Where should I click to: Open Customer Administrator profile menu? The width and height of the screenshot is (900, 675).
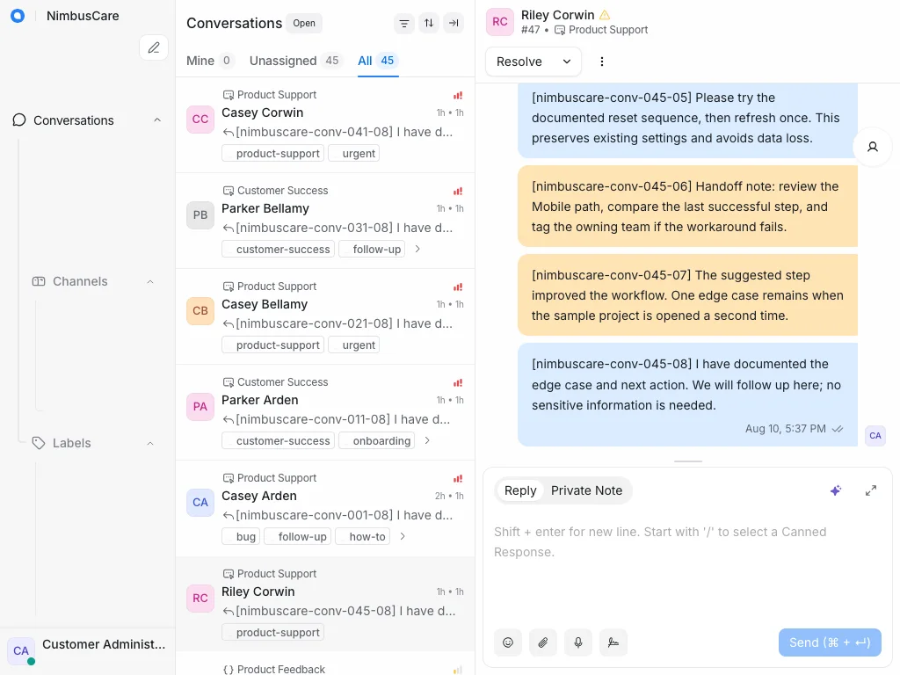[x=87, y=651]
